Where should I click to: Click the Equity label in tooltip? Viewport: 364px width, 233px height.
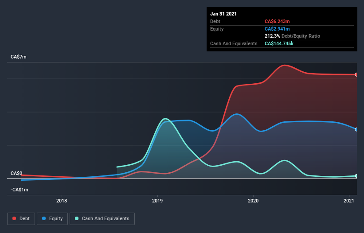click(217, 29)
